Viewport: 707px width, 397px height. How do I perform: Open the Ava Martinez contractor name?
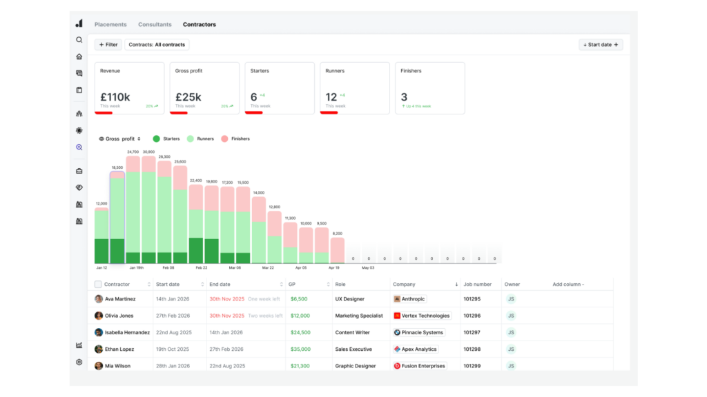(120, 299)
